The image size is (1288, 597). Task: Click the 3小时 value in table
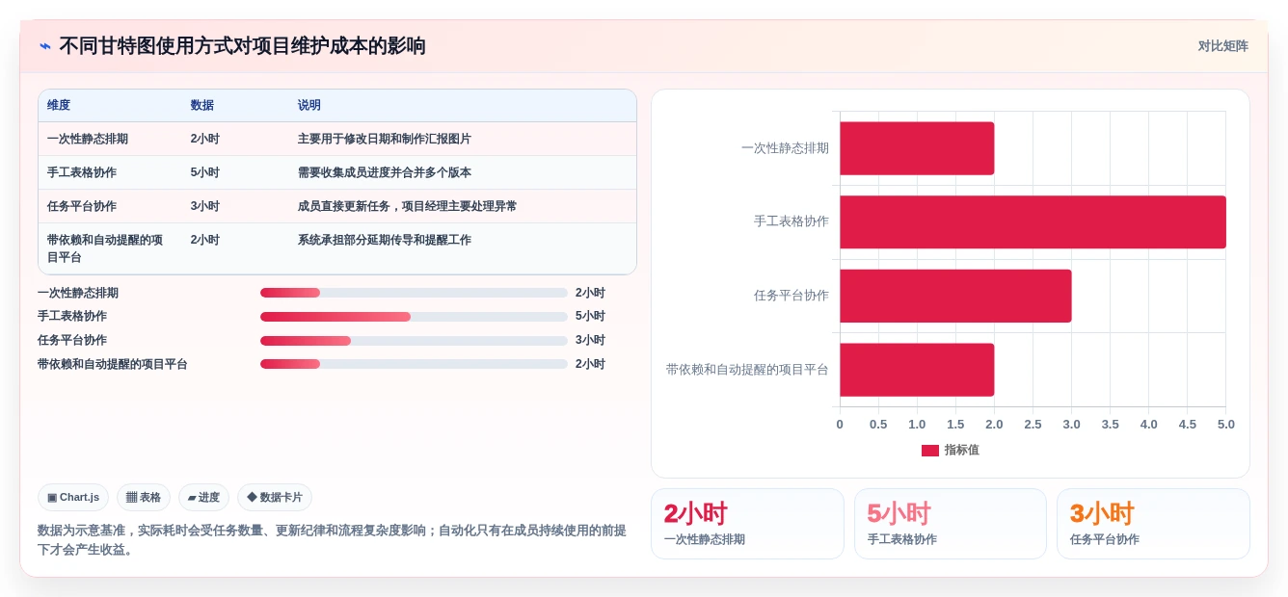[x=205, y=206]
